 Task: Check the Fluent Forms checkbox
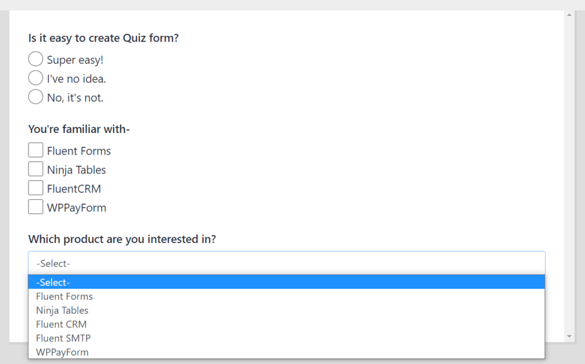click(35, 150)
